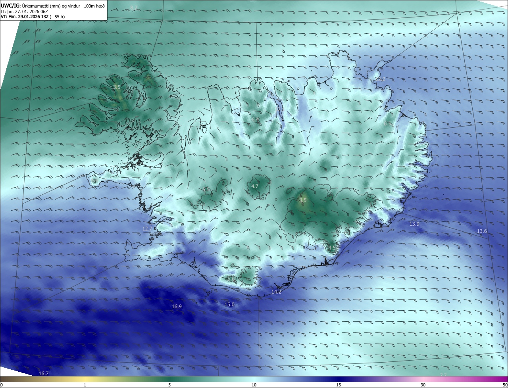The height and width of the screenshot is (388, 508).
Task: Click the 13.9 value off the southeast coast
Action: click(x=414, y=224)
